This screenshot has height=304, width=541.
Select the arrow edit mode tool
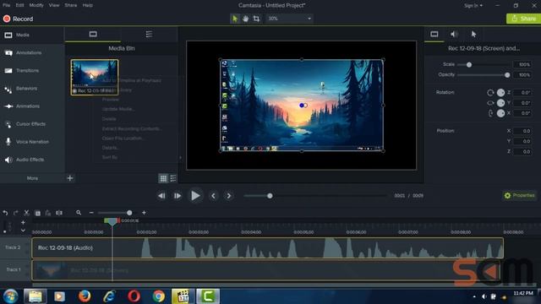pyautogui.click(x=235, y=19)
